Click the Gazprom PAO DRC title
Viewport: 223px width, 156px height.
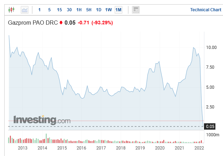pyautogui.click(x=33, y=23)
